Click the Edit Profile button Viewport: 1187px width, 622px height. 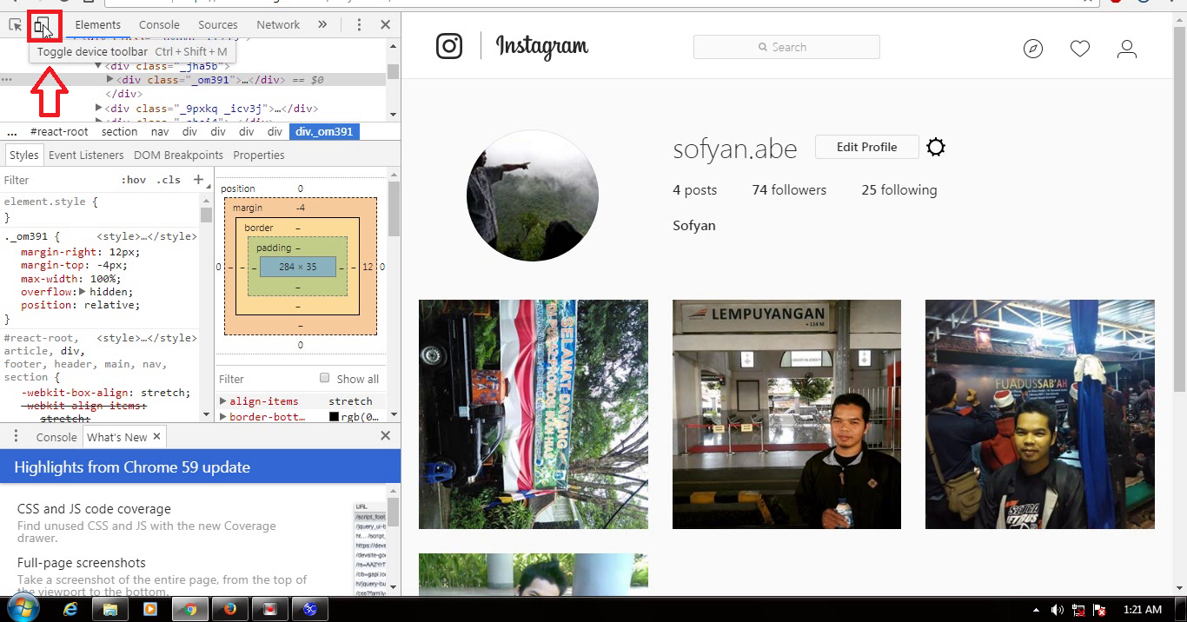(866, 147)
